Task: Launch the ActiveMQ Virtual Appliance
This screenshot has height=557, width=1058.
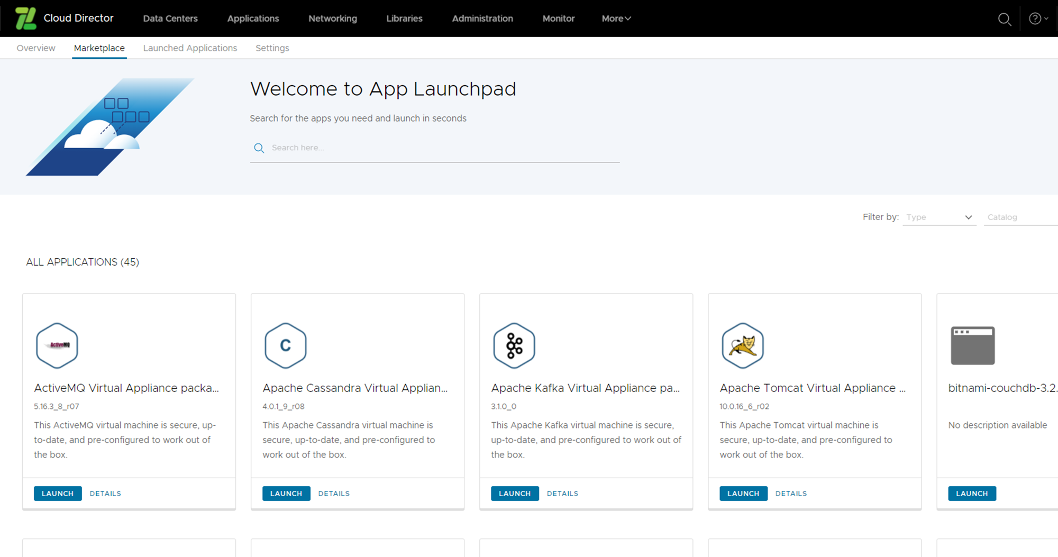Action: click(x=58, y=494)
